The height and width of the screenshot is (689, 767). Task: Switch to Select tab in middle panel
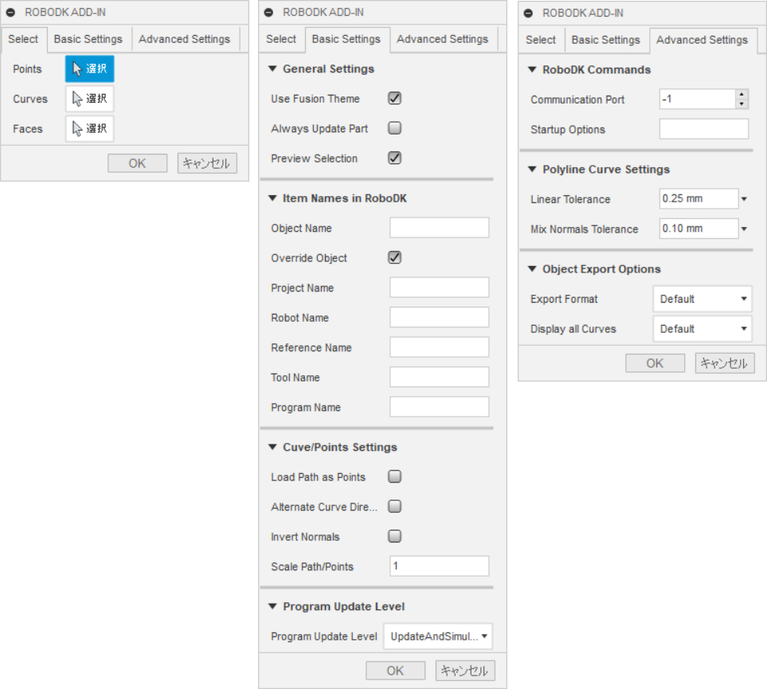click(x=281, y=39)
